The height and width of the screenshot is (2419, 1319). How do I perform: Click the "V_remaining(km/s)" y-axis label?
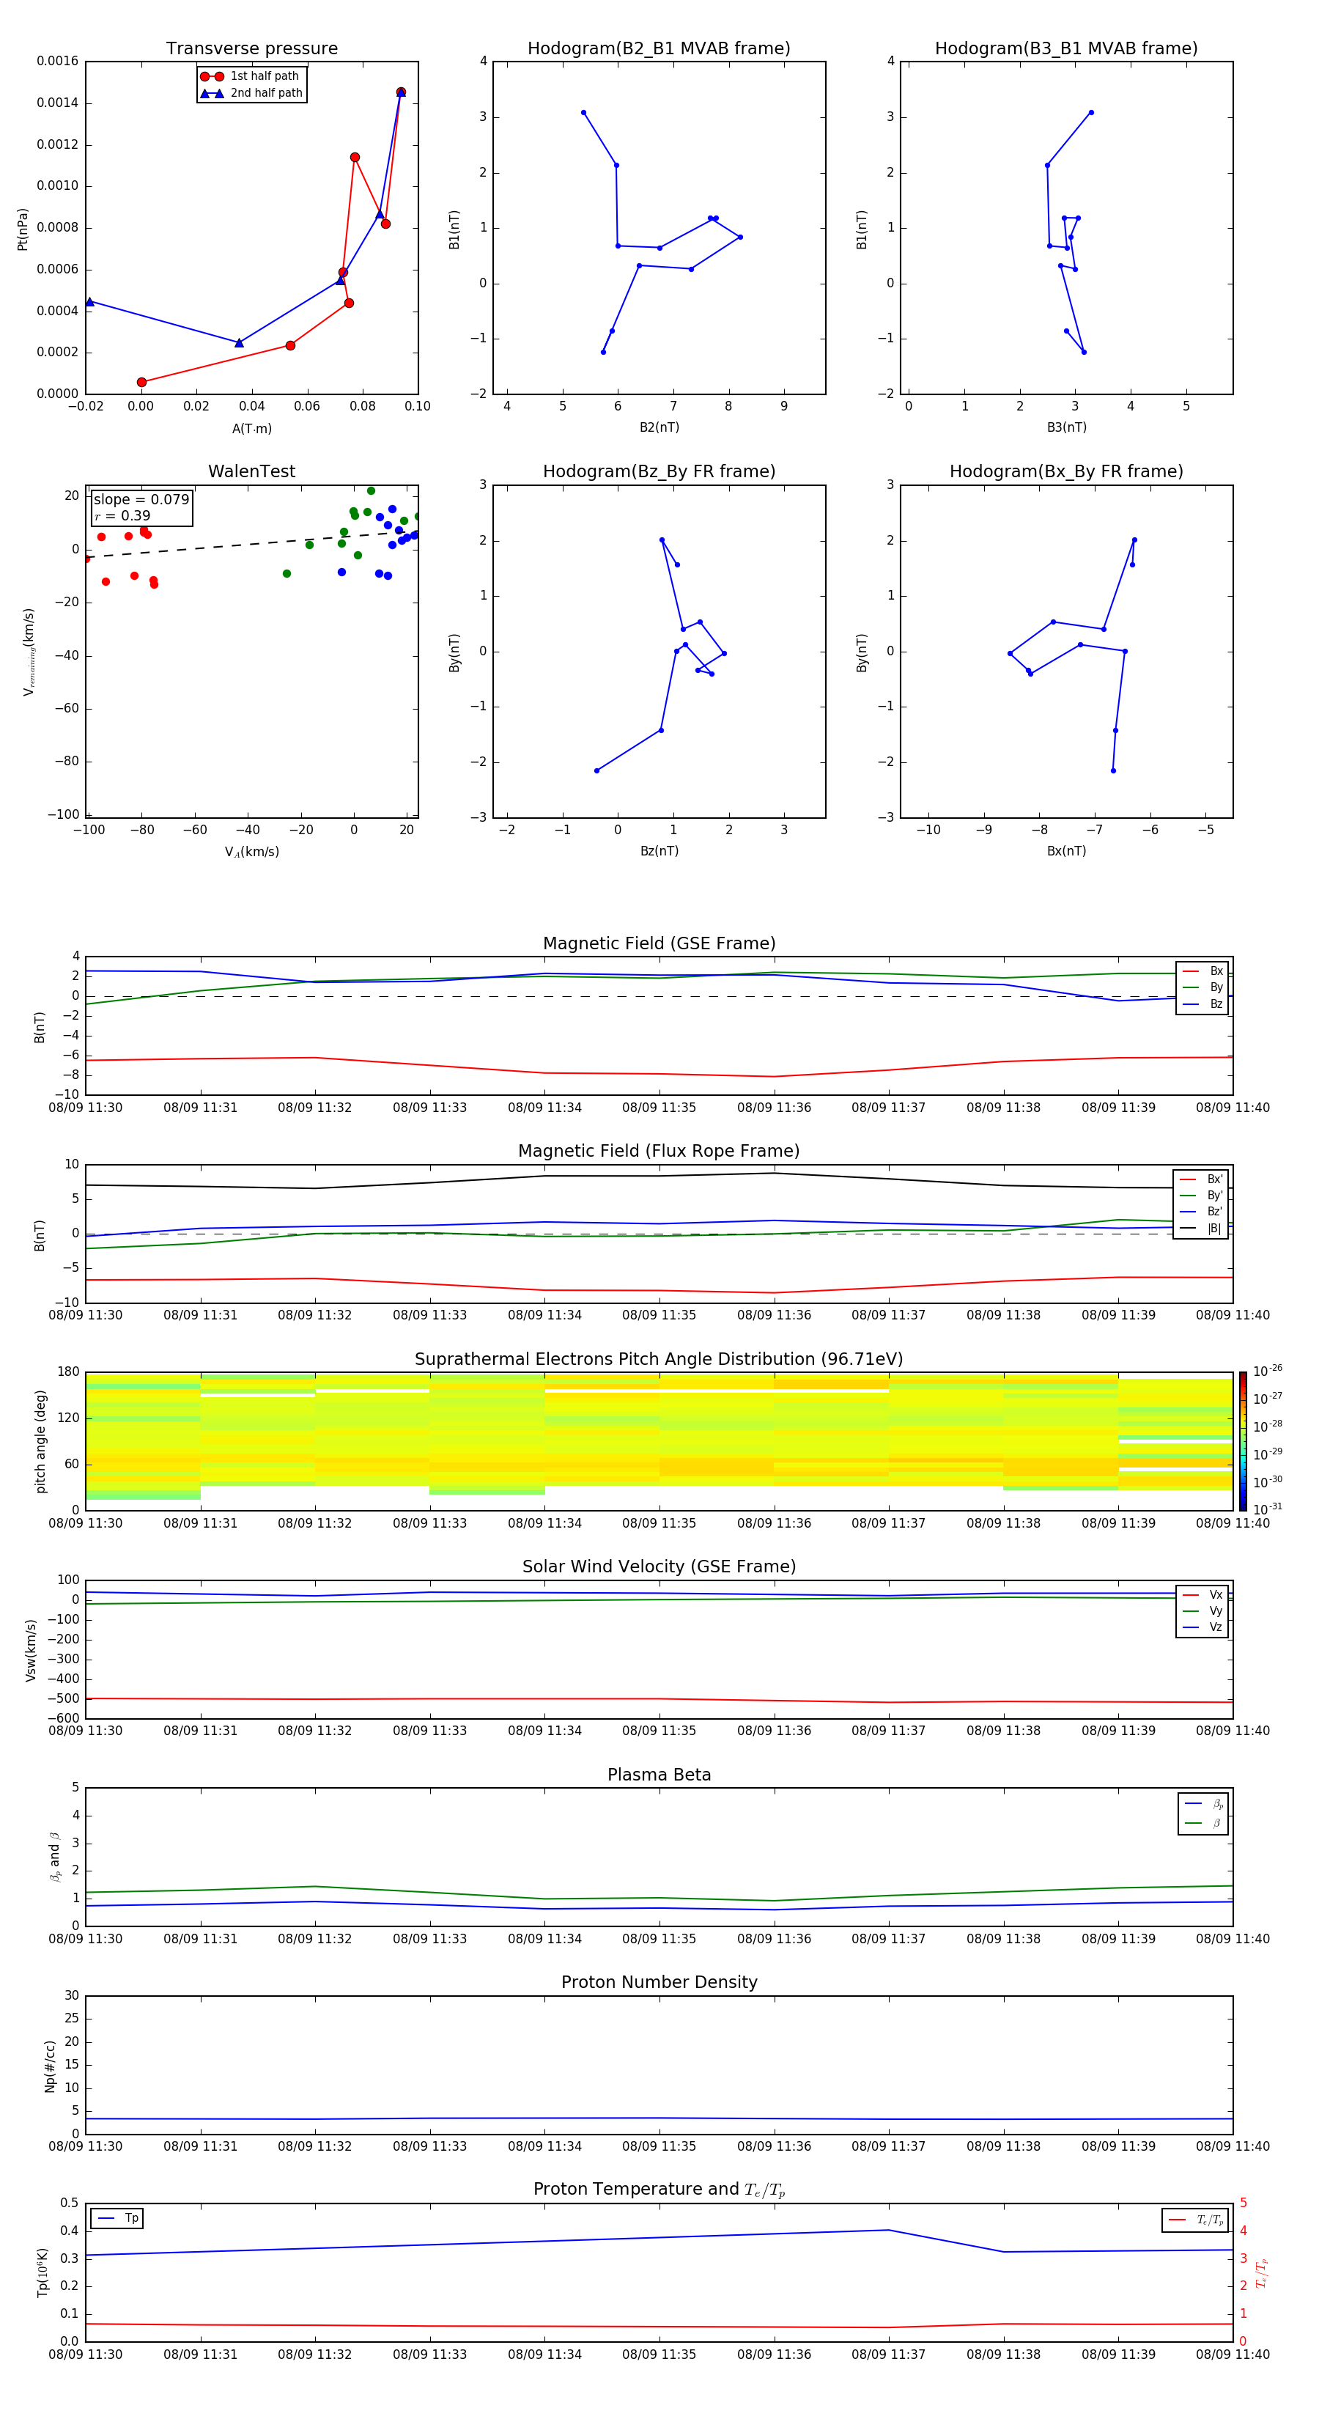pyautogui.click(x=28, y=652)
